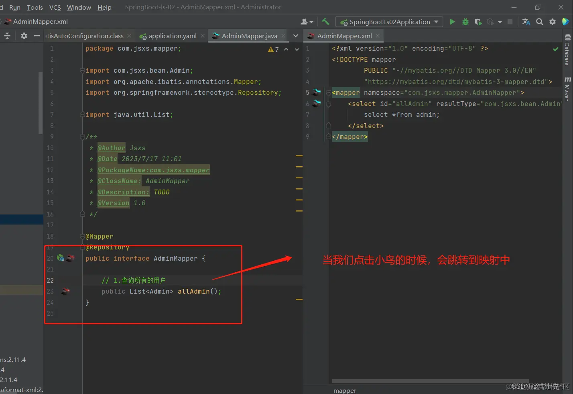573x394 pixels.
Task: Click the Stop square button in toolbar
Action: [510, 22]
